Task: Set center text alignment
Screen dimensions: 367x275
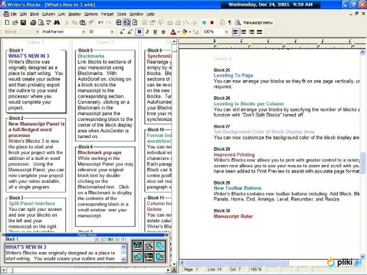Action: tap(244, 32)
